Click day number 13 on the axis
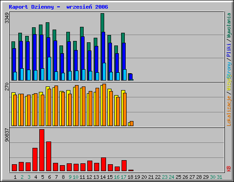The height and width of the screenshot is (182, 234). point(96,177)
